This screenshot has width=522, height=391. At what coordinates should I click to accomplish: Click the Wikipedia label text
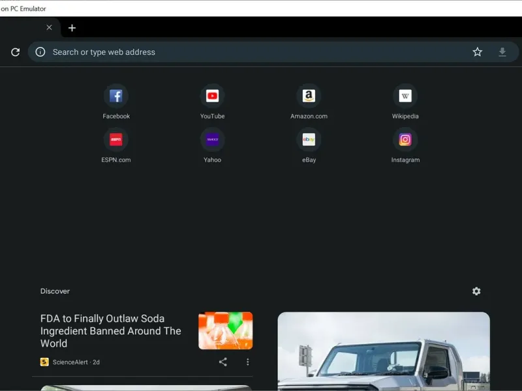click(405, 117)
